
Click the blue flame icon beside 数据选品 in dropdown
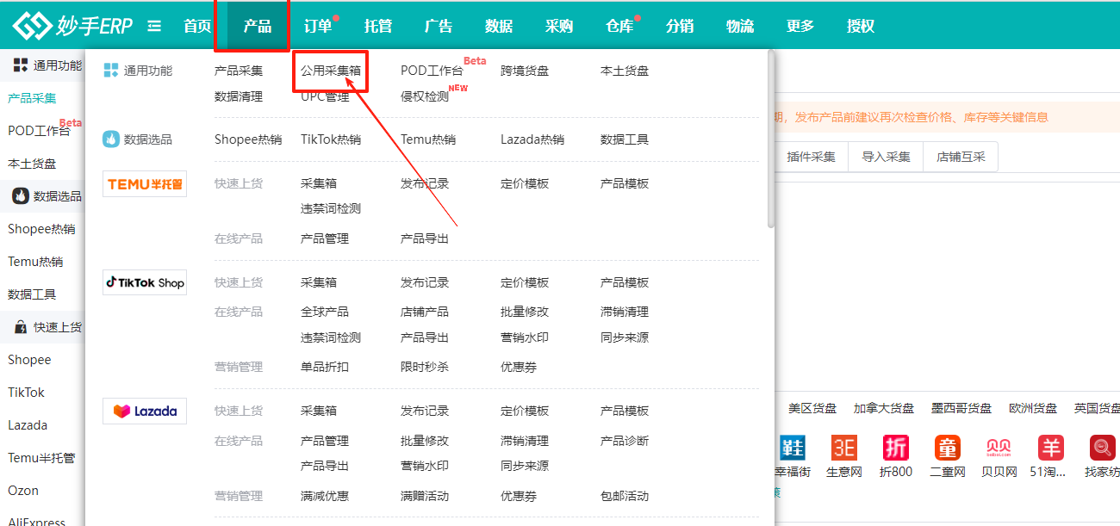111,139
